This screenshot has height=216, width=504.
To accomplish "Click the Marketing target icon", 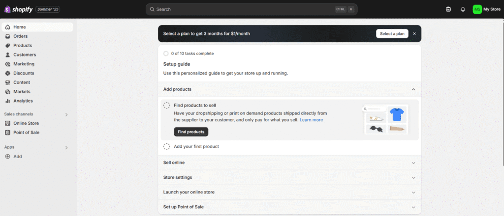I will pos(8,64).
